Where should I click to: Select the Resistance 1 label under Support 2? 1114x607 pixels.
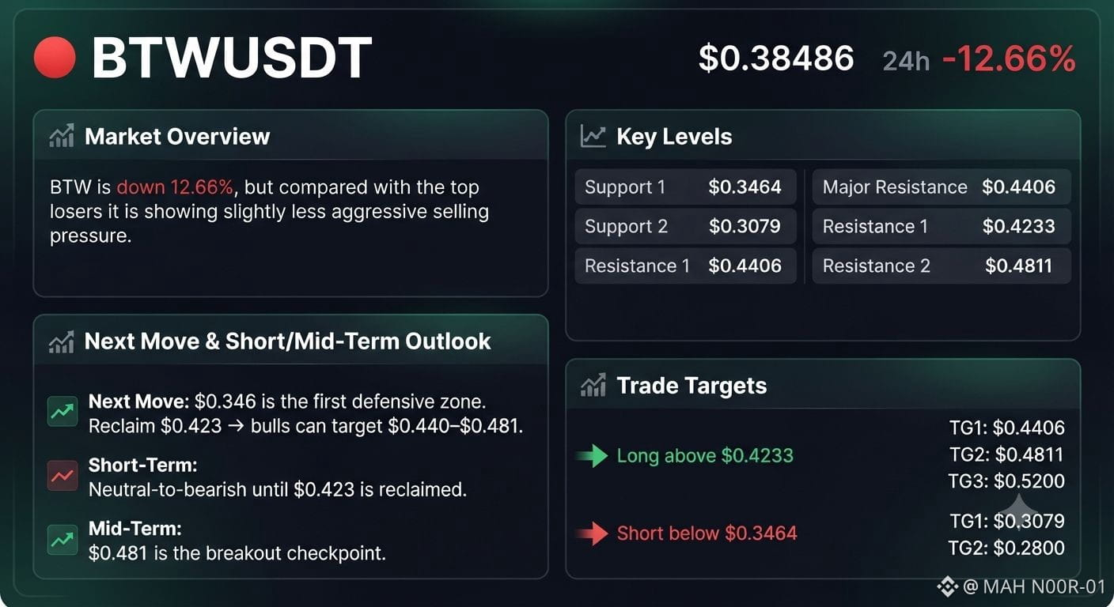(x=637, y=266)
